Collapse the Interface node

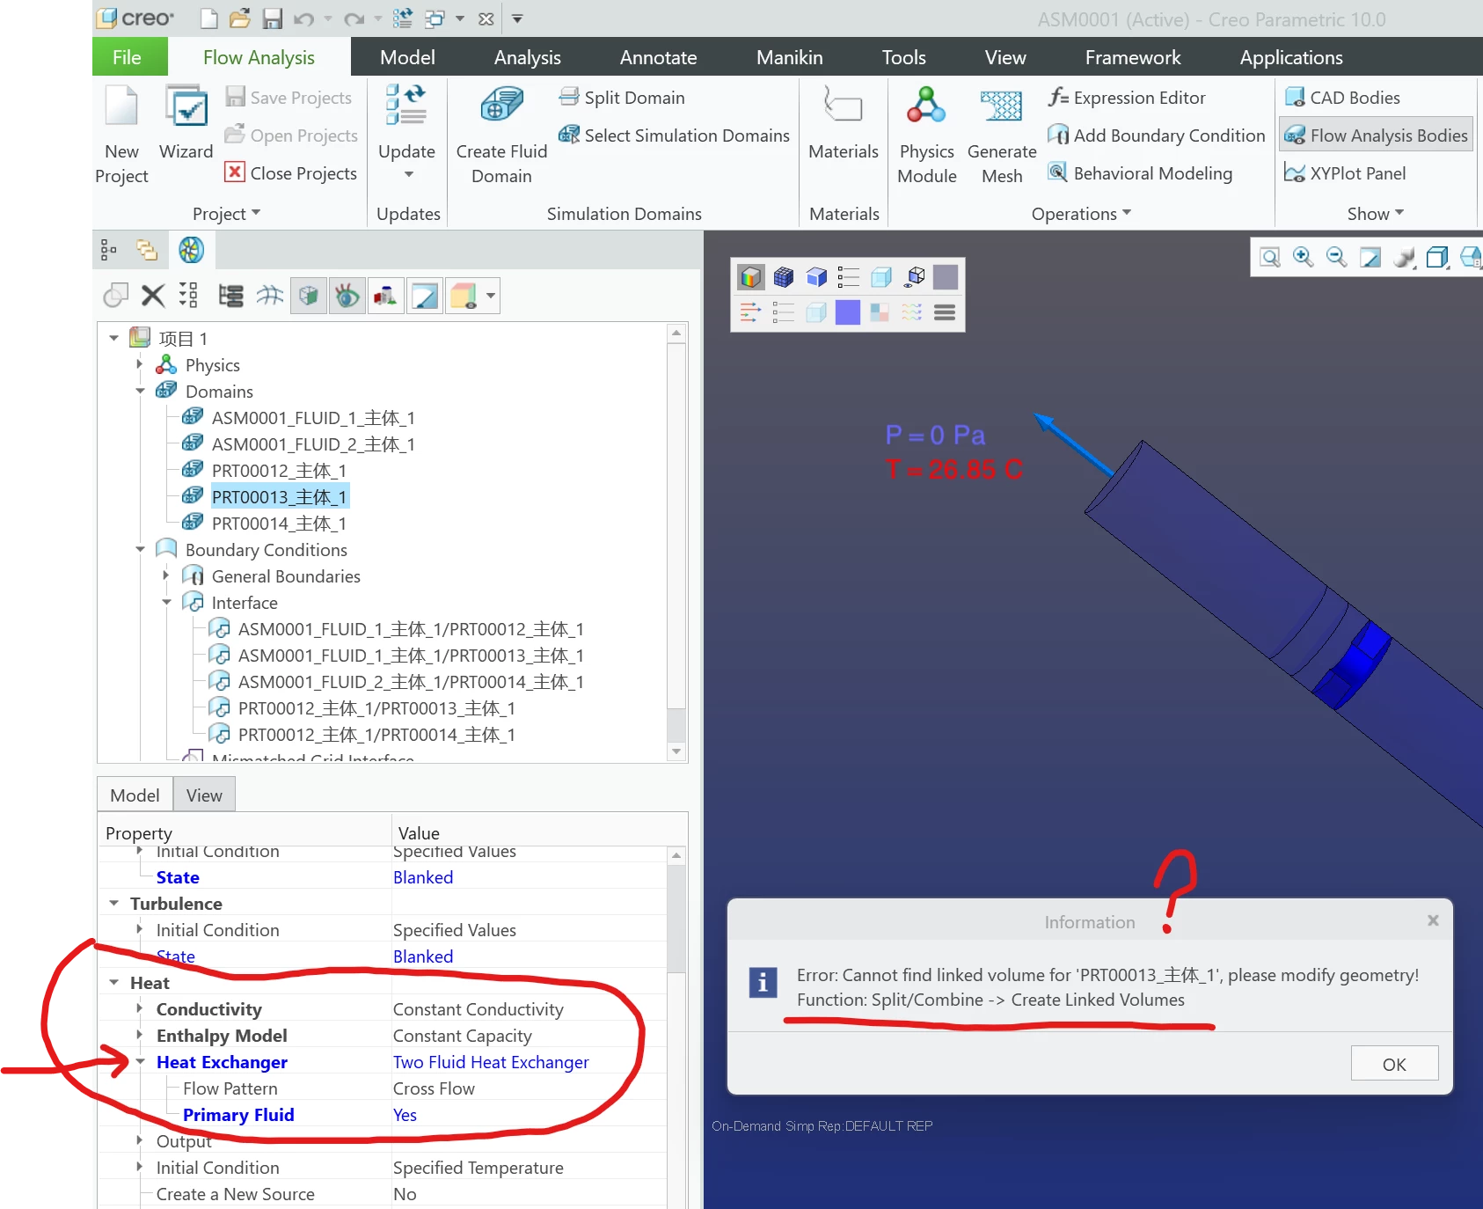pos(166,602)
